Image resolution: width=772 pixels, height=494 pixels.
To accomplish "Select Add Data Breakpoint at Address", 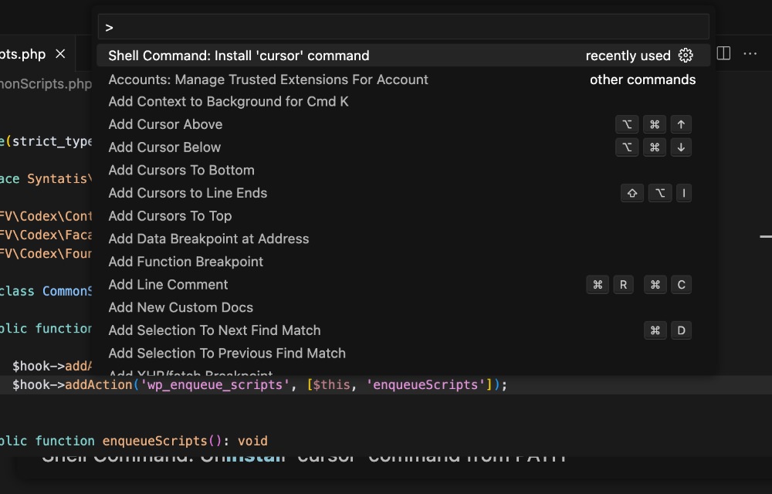I will (x=403, y=239).
